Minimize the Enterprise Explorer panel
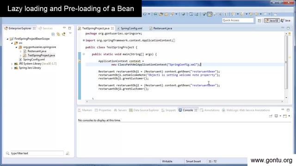 click(64, 28)
